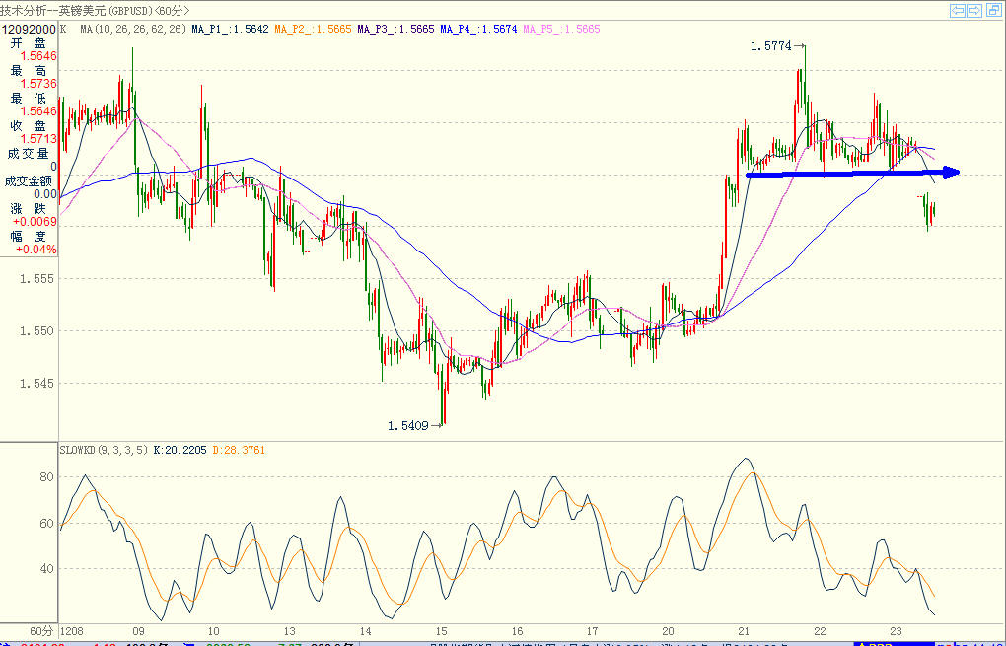This screenshot has width=1006, height=646.
Task: Click the left arrow previous-chart icon
Action: [x=958, y=10]
